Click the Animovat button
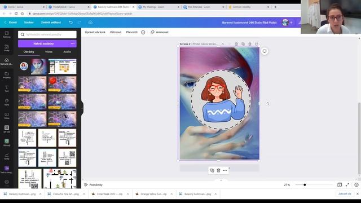The image size is (361, 203). (160, 32)
